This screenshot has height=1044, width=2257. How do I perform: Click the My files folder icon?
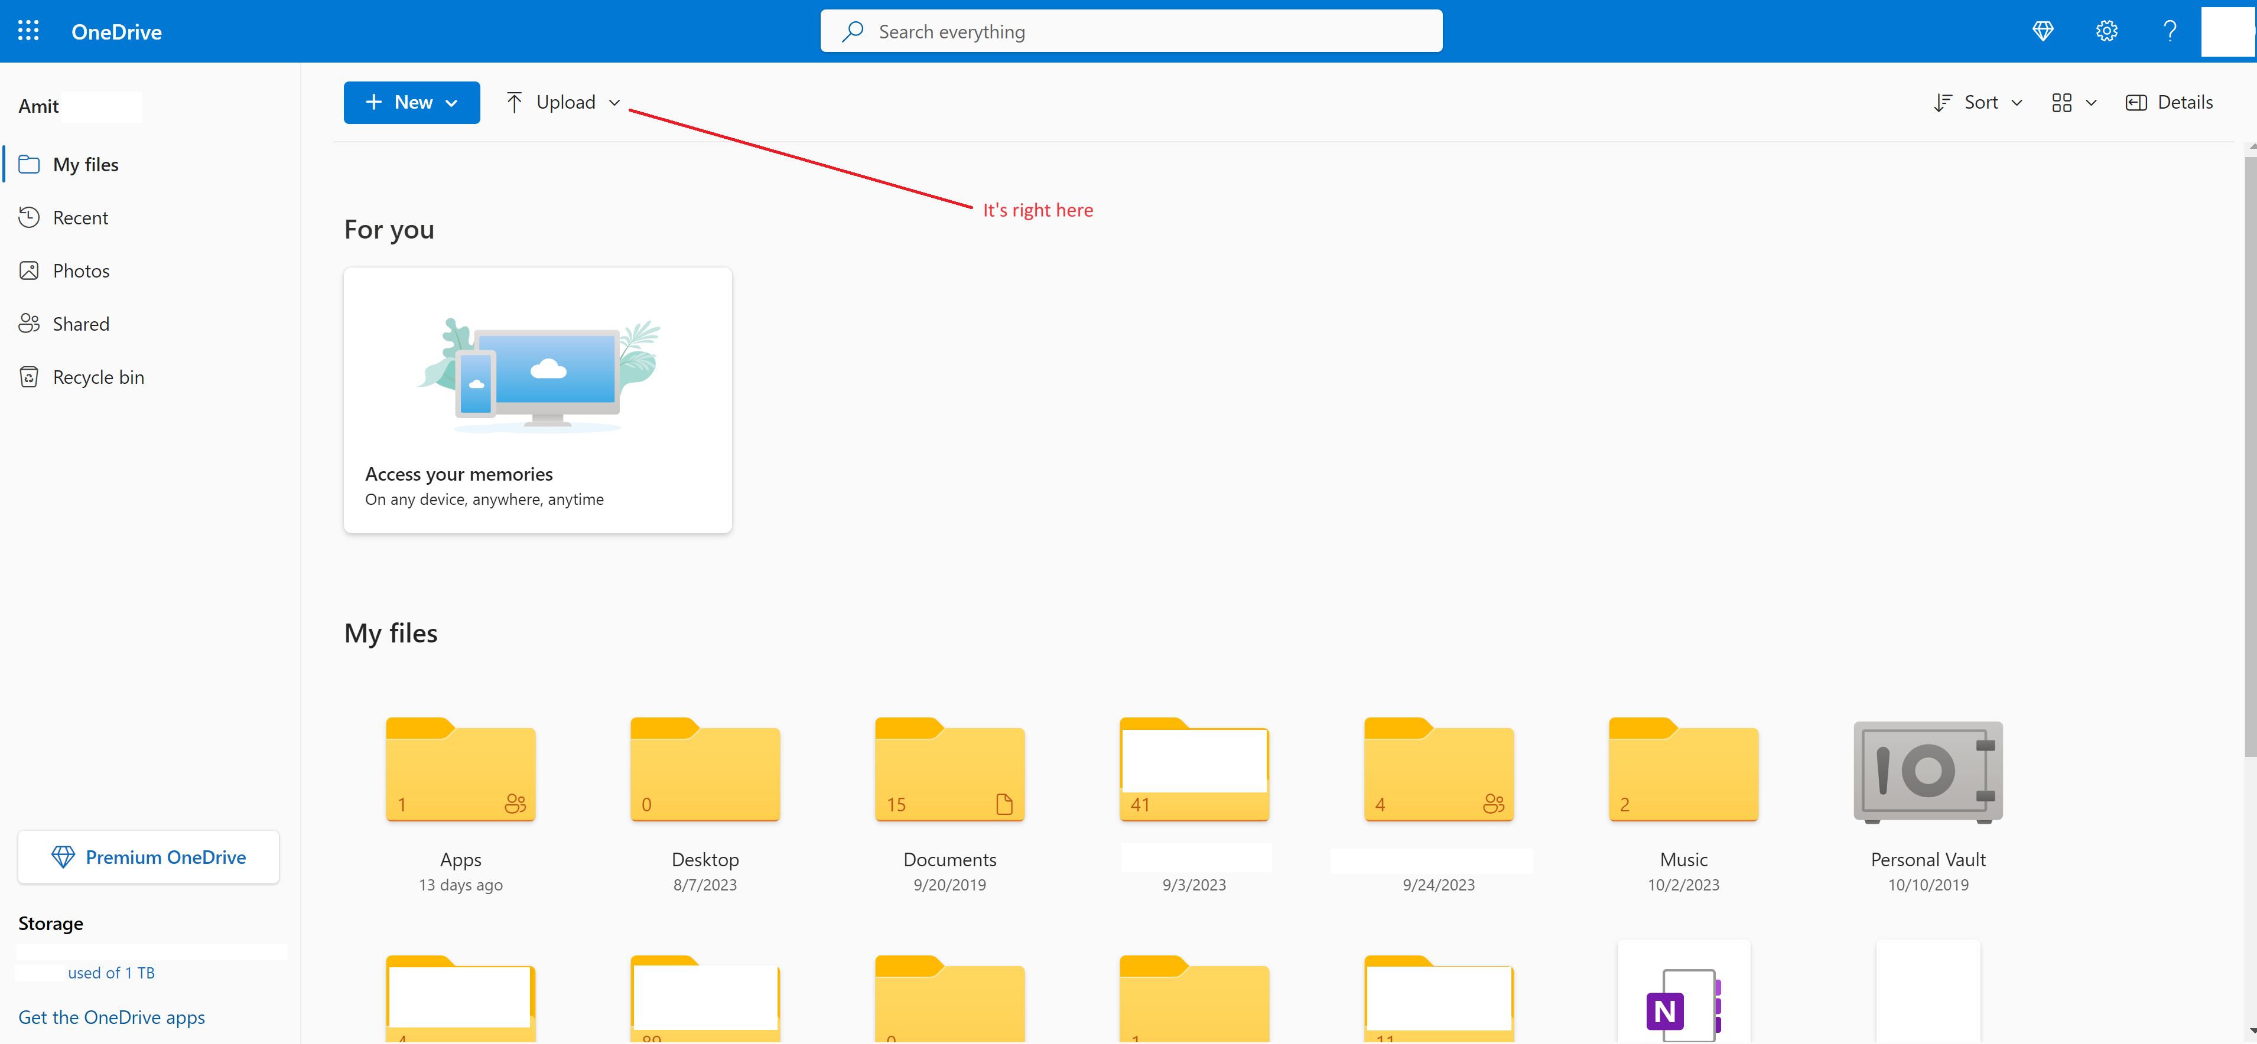(x=29, y=164)
